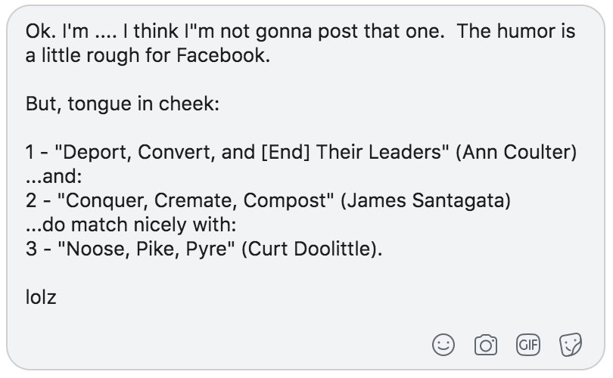Place cursor on the word "Facebook"

point(230,55)
